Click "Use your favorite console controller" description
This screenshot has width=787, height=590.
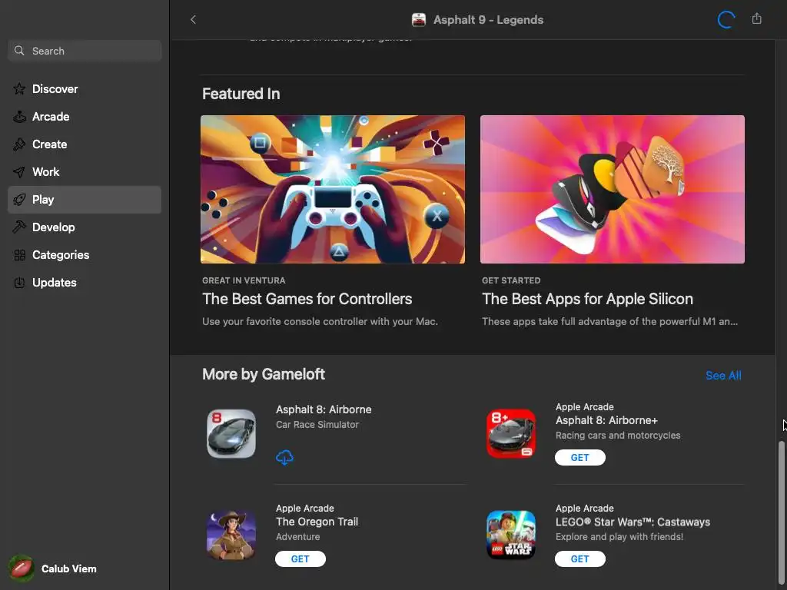(320, 322)
